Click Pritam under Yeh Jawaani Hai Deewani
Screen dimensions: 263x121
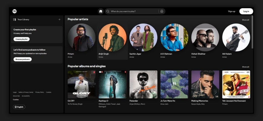[x=225, y=104]
